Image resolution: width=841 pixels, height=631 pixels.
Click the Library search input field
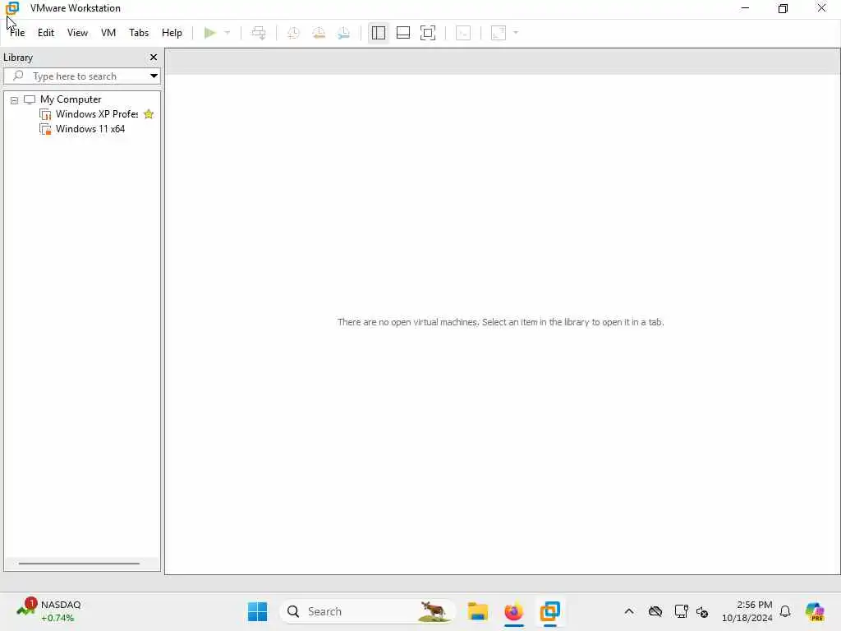(x=80, y=76)
